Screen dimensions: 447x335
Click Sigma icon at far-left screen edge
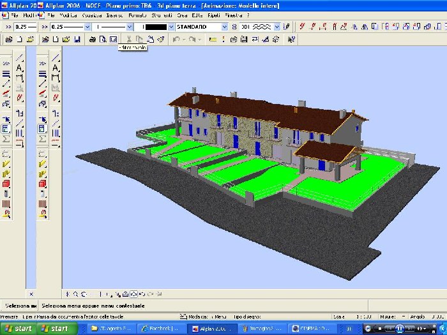[6, 139]
